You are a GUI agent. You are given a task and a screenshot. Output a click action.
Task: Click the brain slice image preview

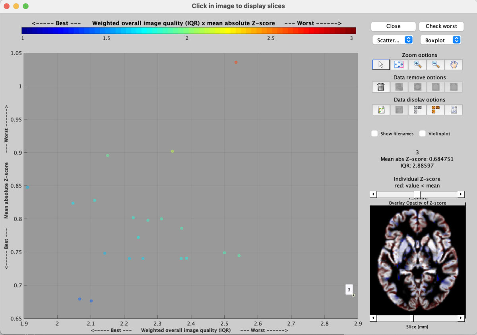tap(417, 260)
